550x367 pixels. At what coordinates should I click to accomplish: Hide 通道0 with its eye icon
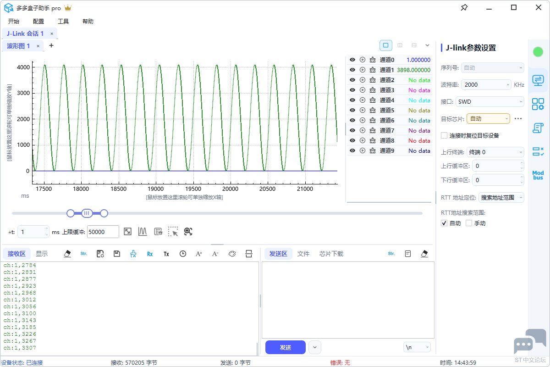point(352,60)
